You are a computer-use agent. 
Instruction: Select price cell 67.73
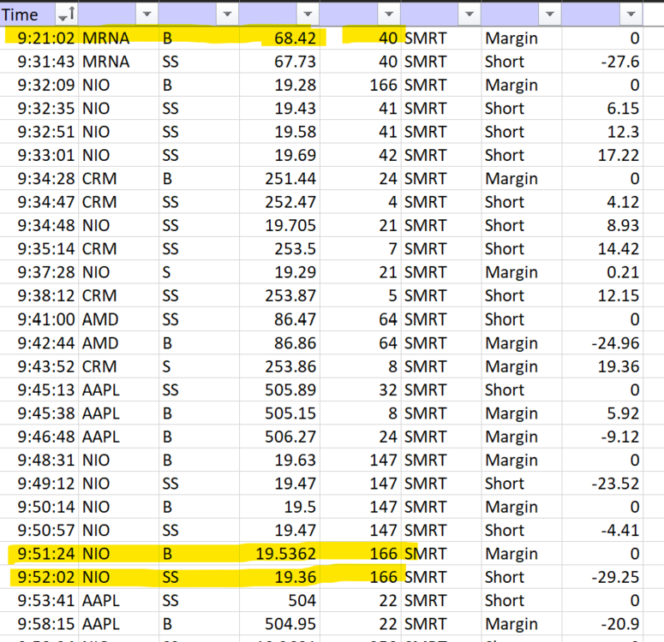click(279, 62)
